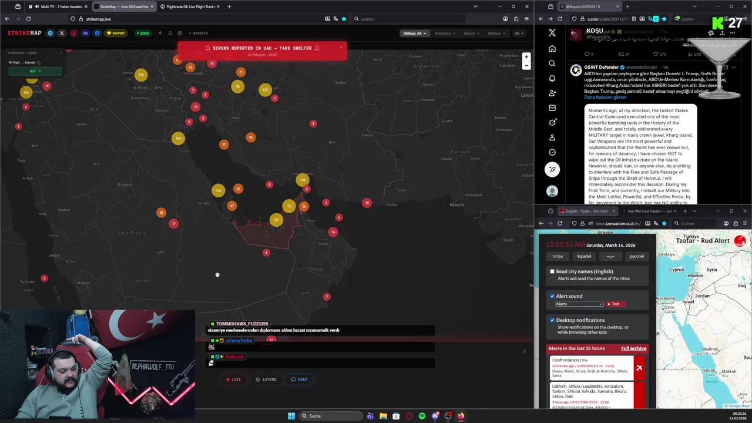Switch to the Multi TV browser tab
This screenshot has width=752, height=423.
pyautogui.click(x=58, y=6)
